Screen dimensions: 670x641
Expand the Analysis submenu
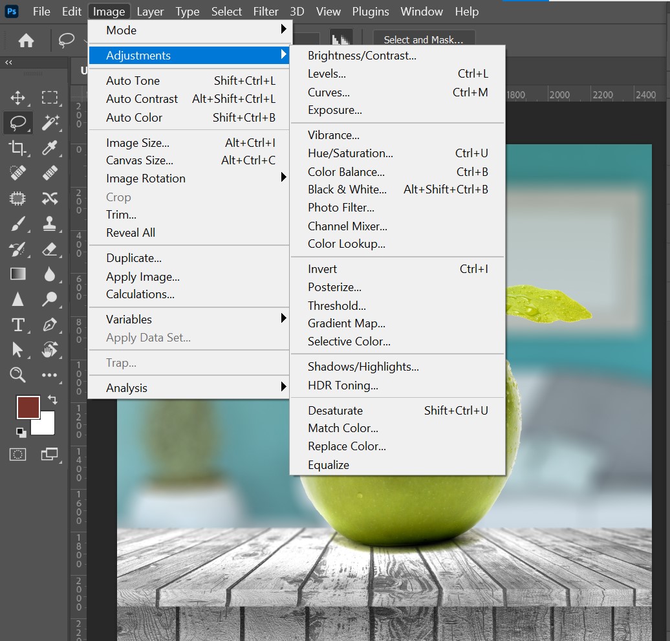pos(190,387)
